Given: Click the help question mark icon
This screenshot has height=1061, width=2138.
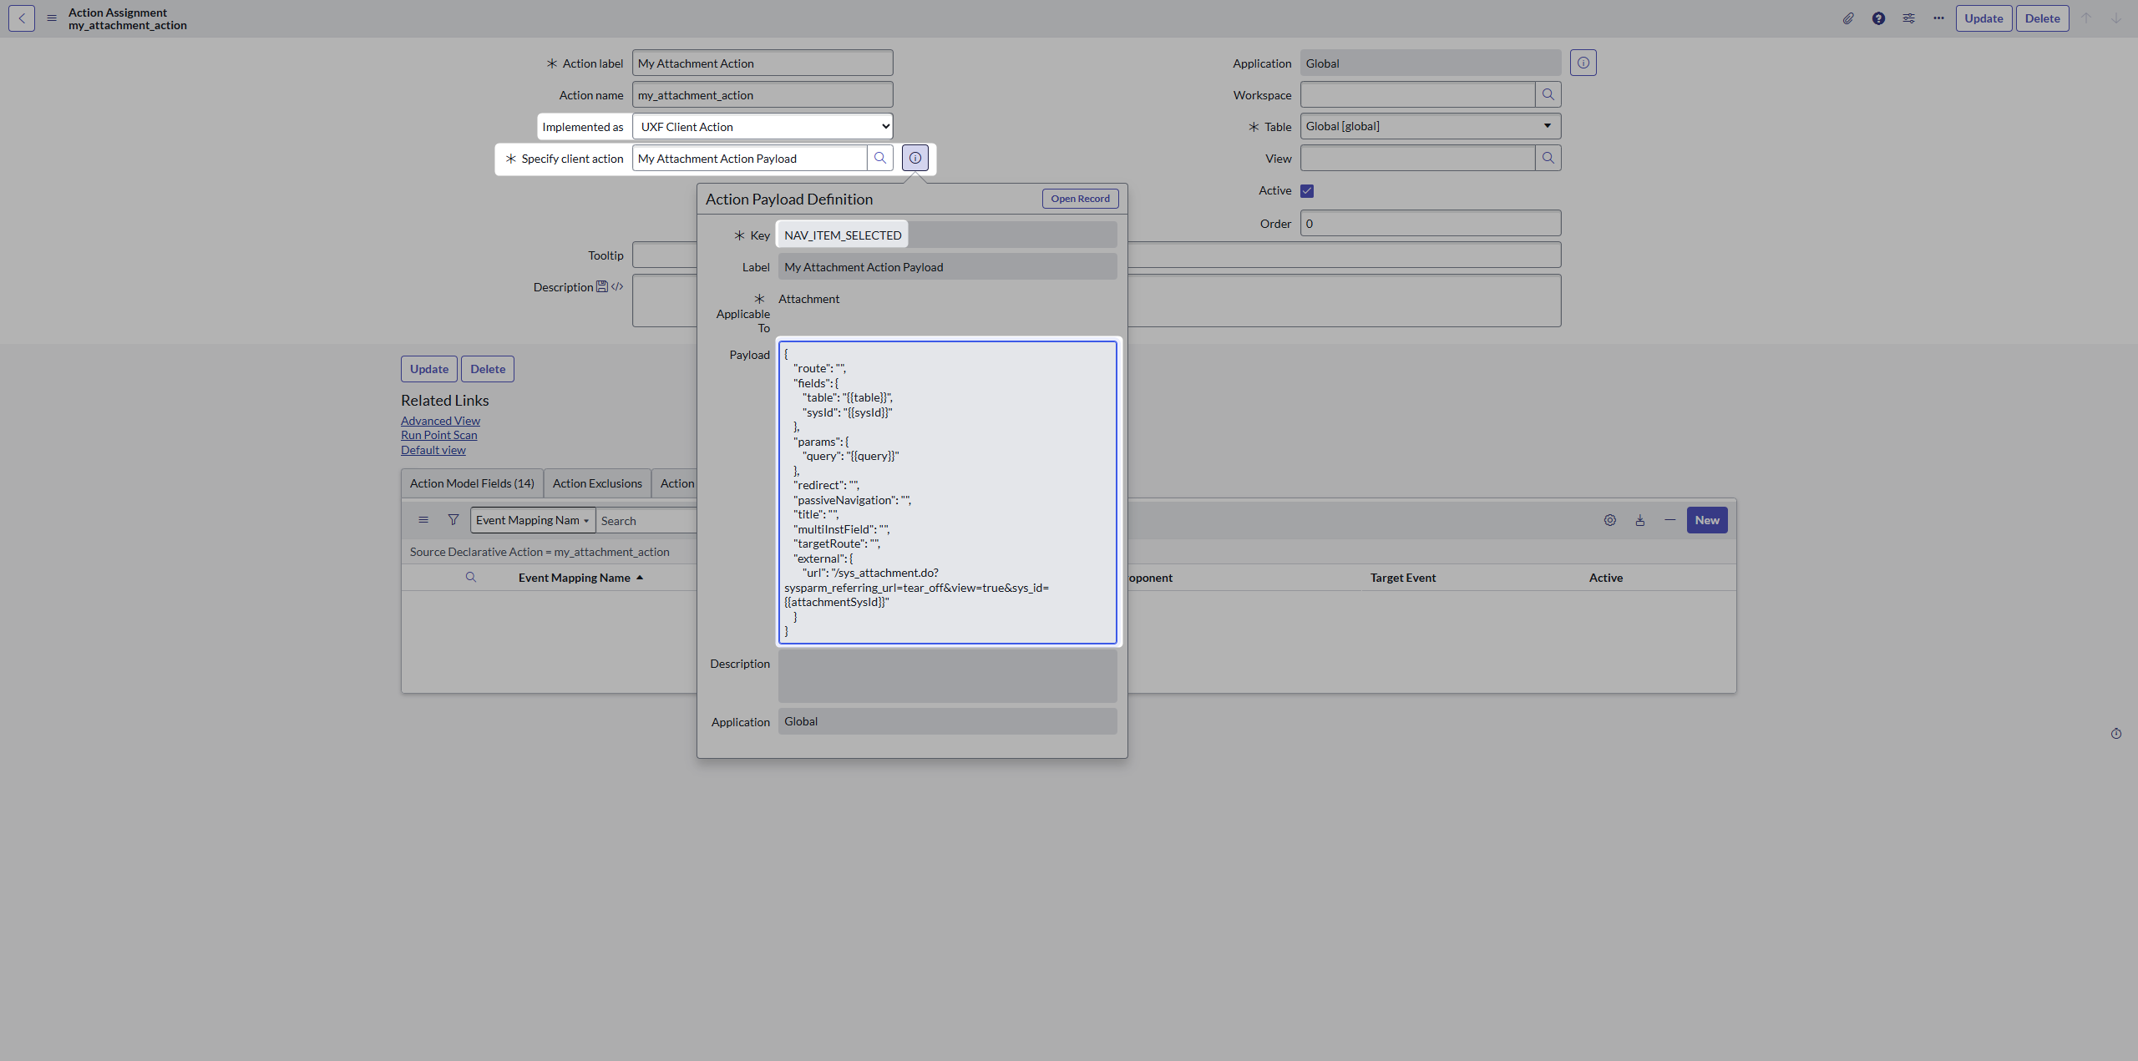Looking at the screenshot, I should [x=1878, y=18].
